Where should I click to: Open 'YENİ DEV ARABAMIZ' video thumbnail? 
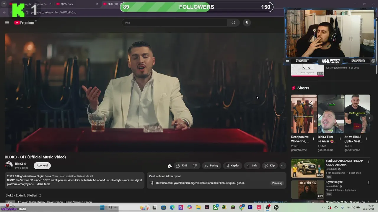click(307, 168)
